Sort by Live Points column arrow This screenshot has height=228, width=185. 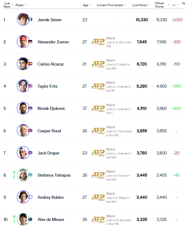[149, 5]
